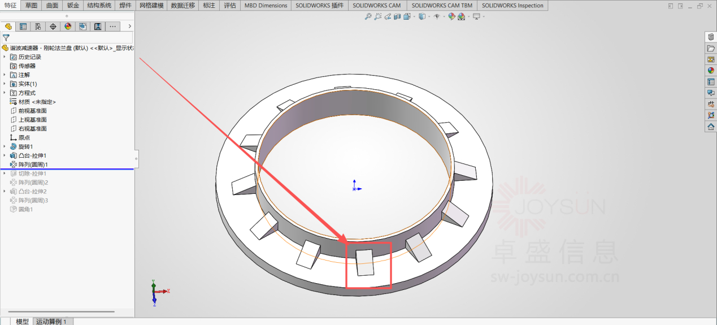
Task: Switch to the 钣金 ribbon tab
Action: (73, 5)
